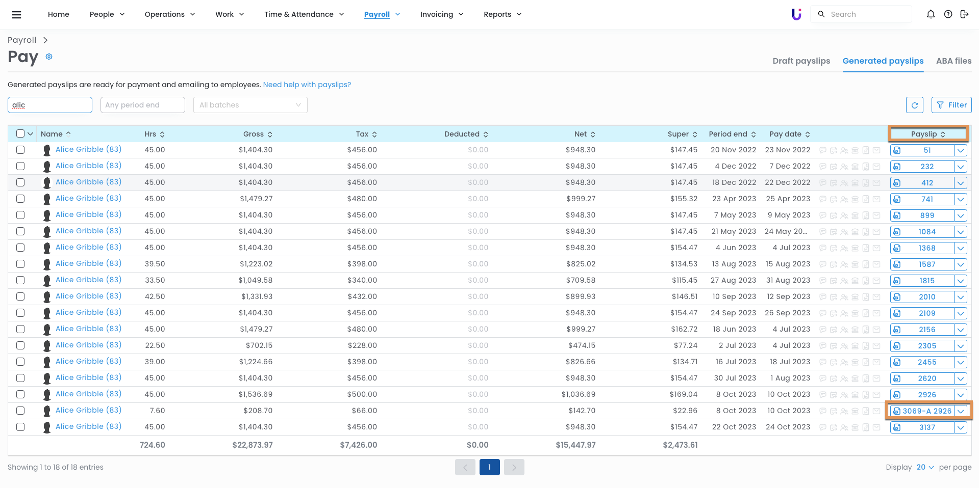Screen dimensions: 979x488
Task: Expand the All batches dropdown
Action: (250, 105)
